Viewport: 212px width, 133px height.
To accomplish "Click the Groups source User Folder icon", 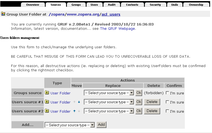I will point(47,93).
